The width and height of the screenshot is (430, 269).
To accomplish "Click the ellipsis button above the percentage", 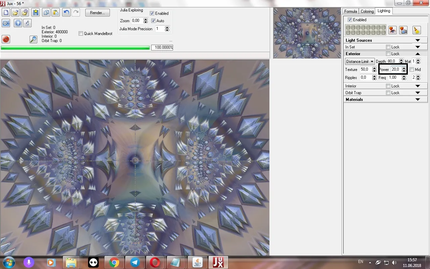I will tap(171, 41).
